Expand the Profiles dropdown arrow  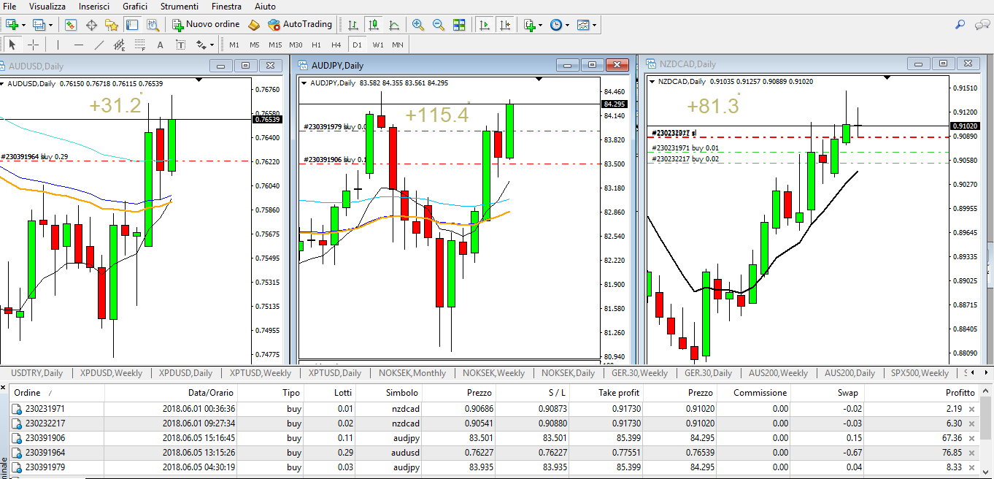click(50, 25)
